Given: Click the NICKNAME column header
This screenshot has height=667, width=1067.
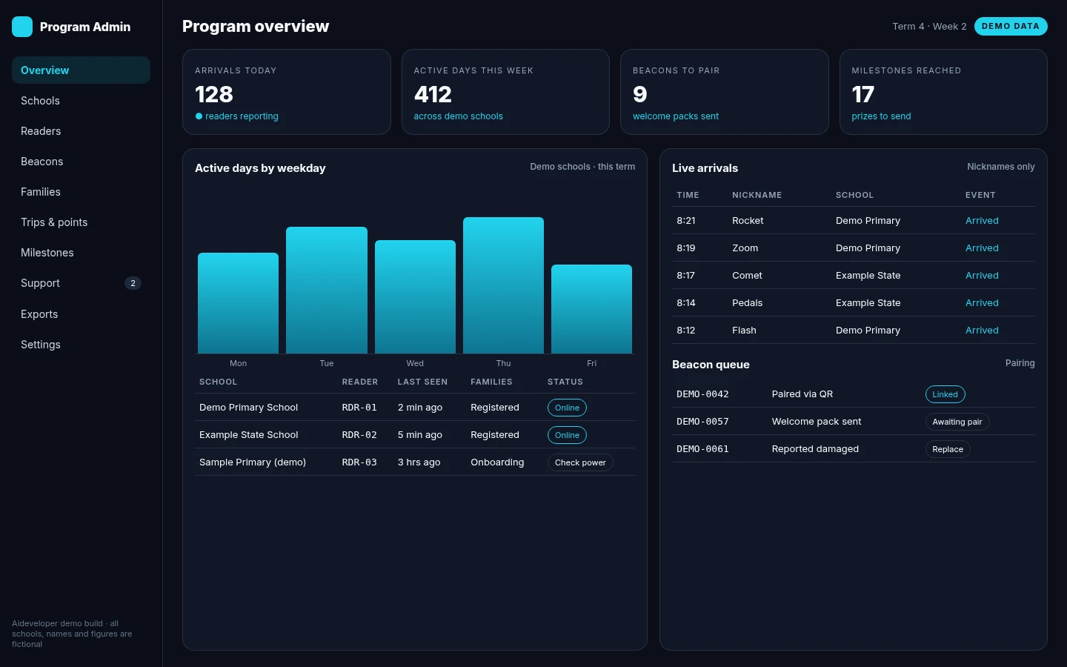Looking at the screenshot, I should [757, 195].
